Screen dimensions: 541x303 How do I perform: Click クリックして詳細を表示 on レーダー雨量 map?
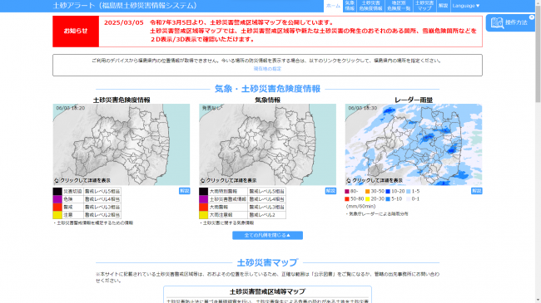(375, 180)
